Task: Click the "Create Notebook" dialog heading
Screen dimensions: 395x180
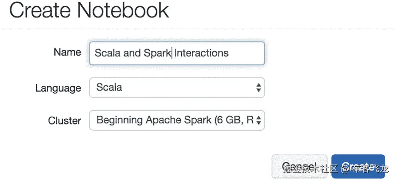Action: pos(89,11)
